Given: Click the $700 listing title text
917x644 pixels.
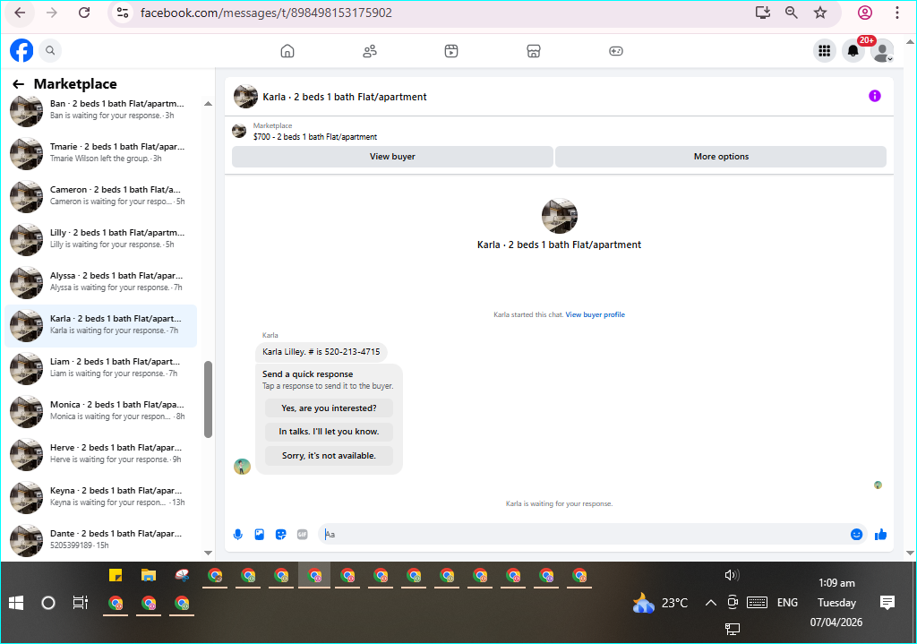Looking at the screenshot, I should [315, 137].
